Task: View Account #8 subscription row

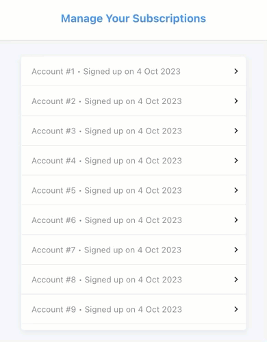Action: click(133, 280)
